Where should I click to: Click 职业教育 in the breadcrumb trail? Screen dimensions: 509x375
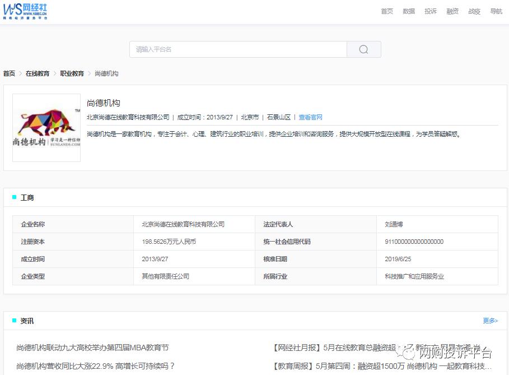tap(71, 73)
